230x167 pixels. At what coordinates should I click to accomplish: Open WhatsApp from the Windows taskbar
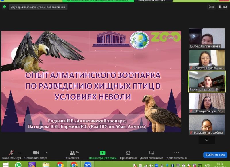18,165
